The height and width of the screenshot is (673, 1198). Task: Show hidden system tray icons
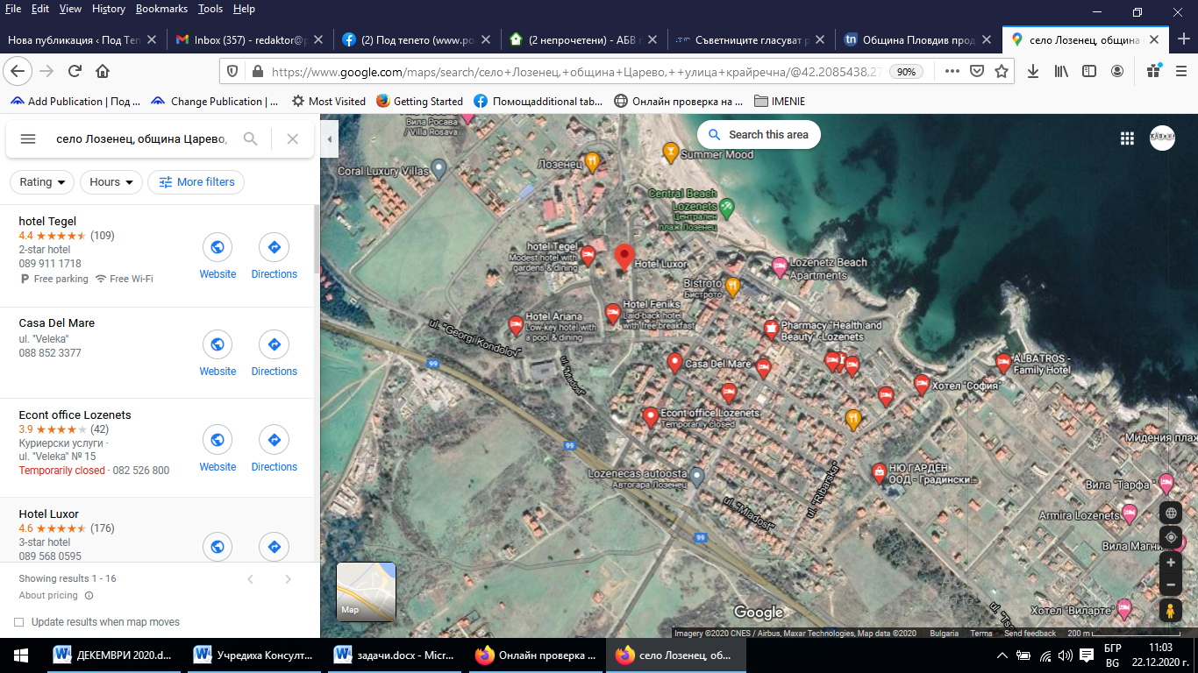[x=1002, y=655]
